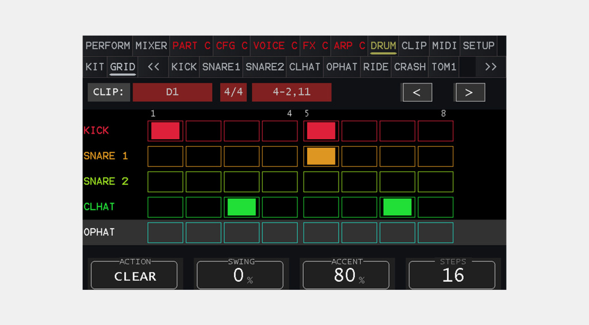Viewport: 589px width, 325px height.
Task: Select OPHAT in the instrument bar
Action: [x=342, y=67]
